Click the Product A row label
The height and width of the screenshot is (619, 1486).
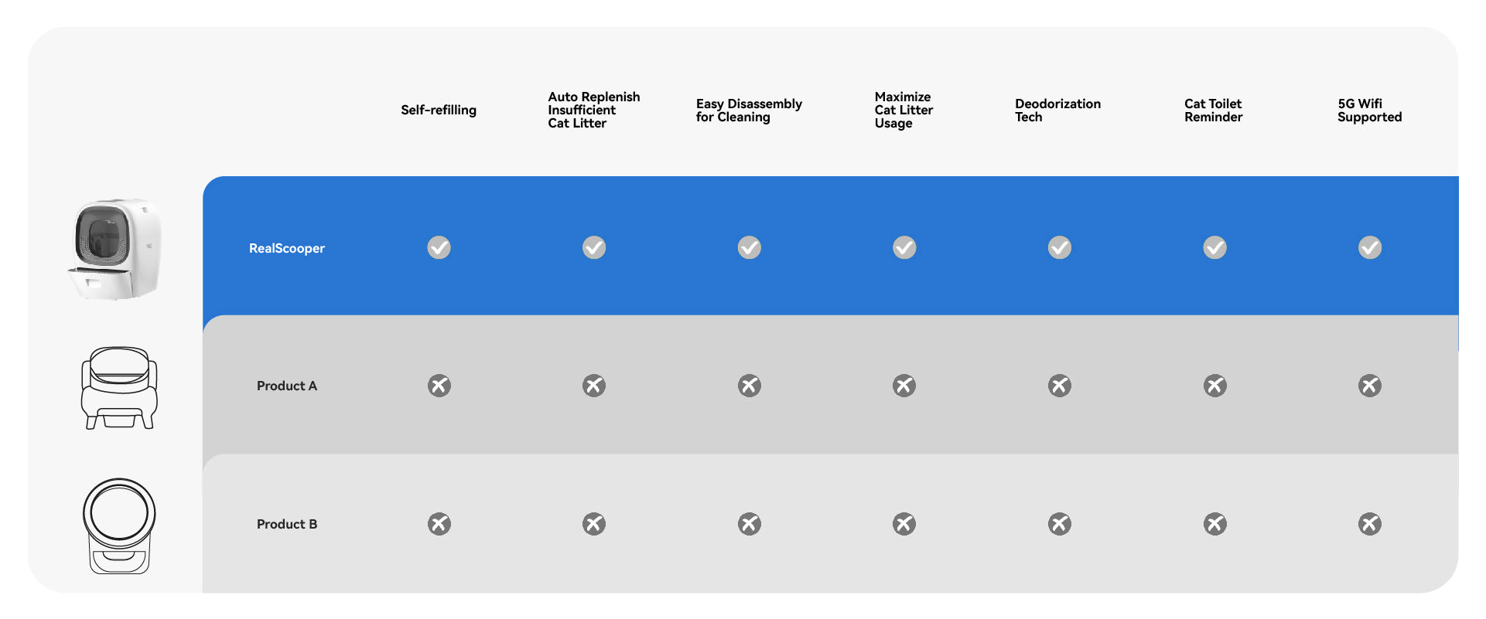(x=287, y=386)
